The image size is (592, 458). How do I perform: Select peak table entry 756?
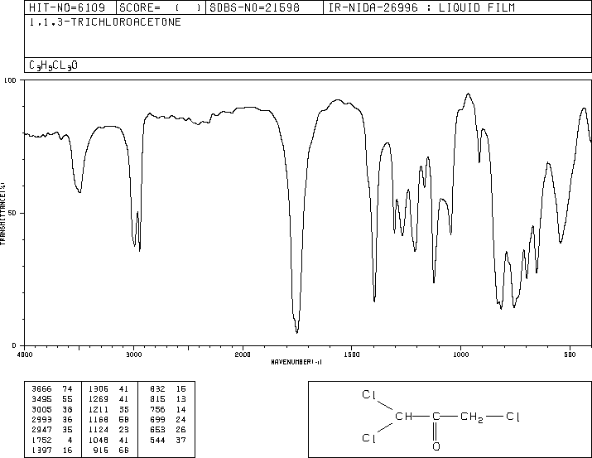click(167, 409)
